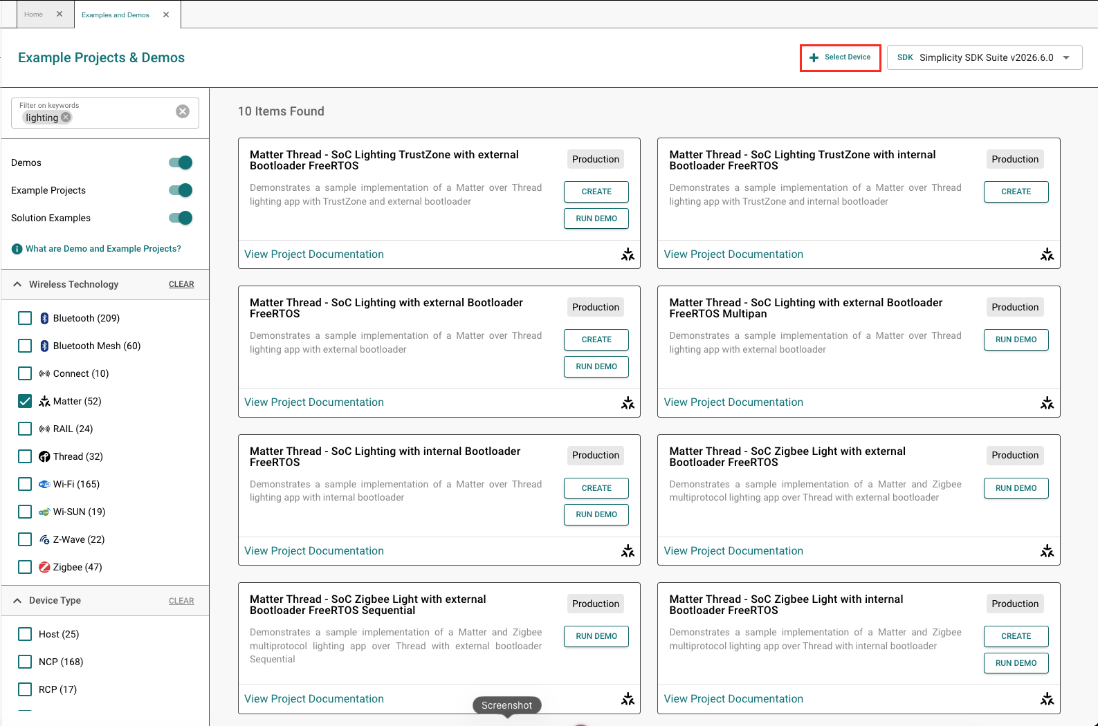Toggle the Demos switch off
This screenshot has width=1098, height=726.
click(x=181, y=162)
